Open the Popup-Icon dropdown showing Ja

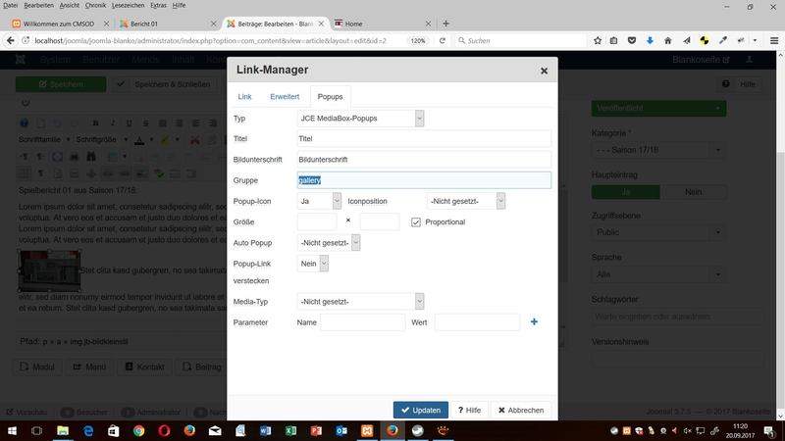(319, 201)
